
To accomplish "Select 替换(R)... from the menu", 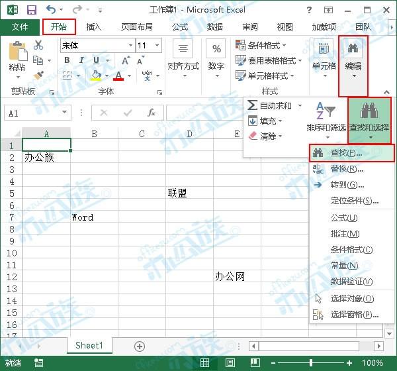I will coord(352,169).
